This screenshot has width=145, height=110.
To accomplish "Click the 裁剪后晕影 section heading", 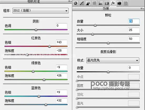I will coord(108,52).
